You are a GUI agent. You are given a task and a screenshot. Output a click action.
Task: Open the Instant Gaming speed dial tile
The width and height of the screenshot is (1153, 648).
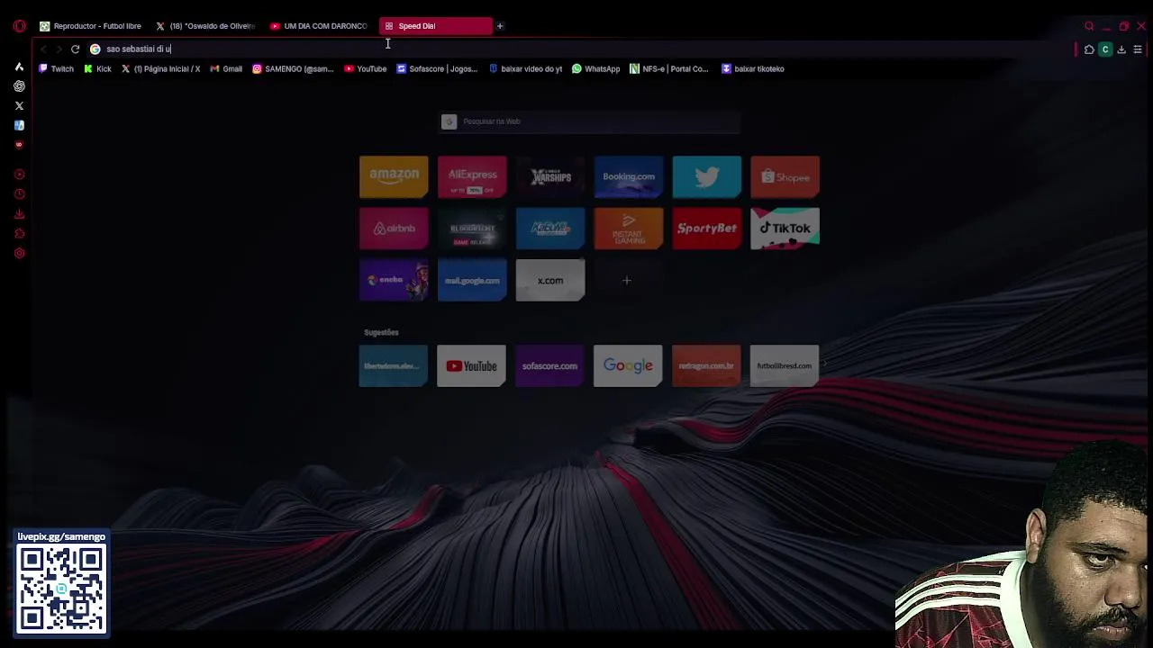tap(629, 229)
